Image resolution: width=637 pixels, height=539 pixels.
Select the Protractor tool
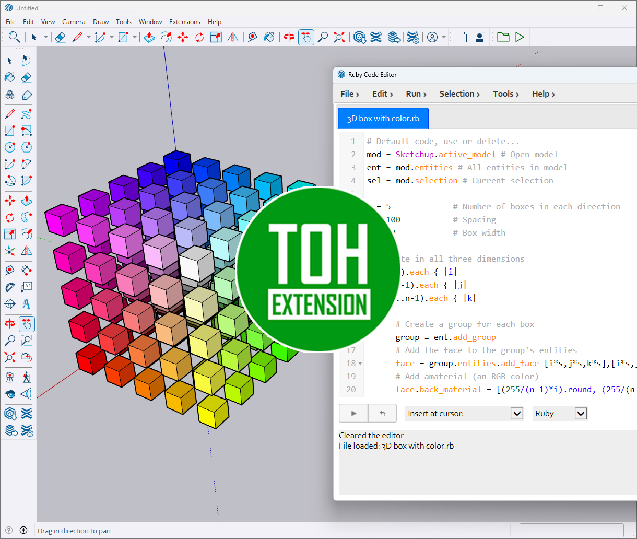pyautogui.click(x=9, y=287)
